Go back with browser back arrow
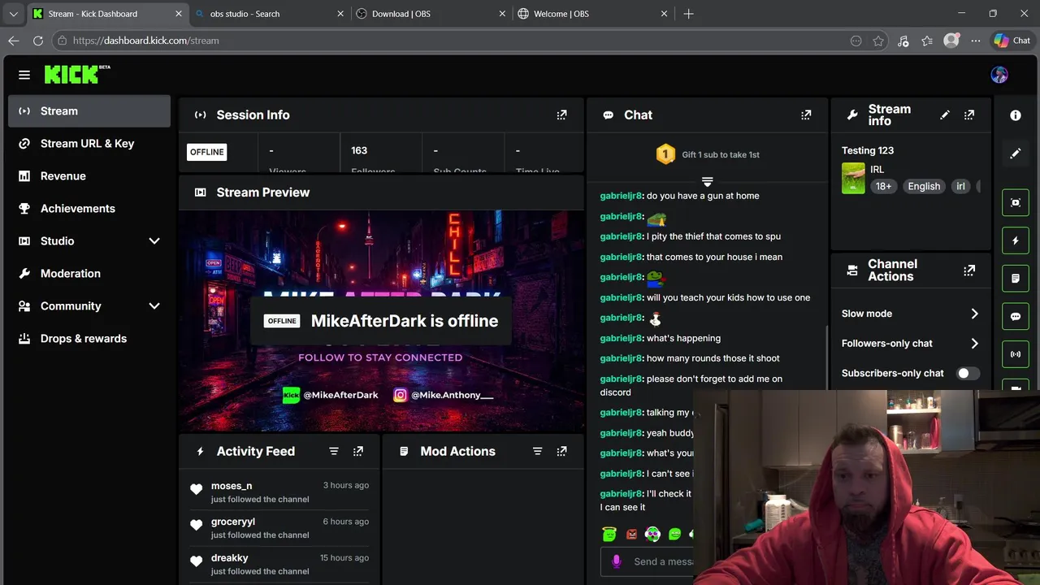The image size is (1040, 585). [14, 41]
